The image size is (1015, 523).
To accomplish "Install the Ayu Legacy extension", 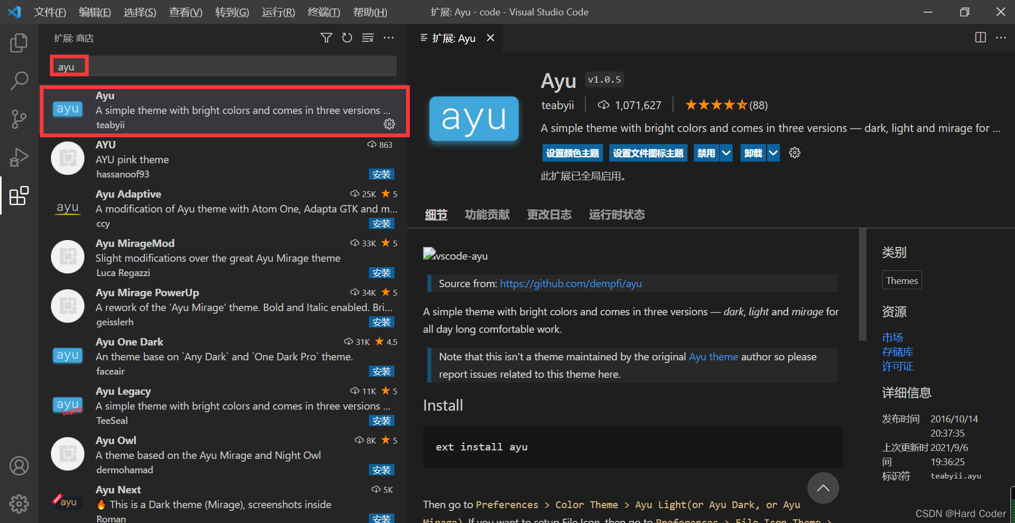I will pyautogui.click(x=382, y=421).
